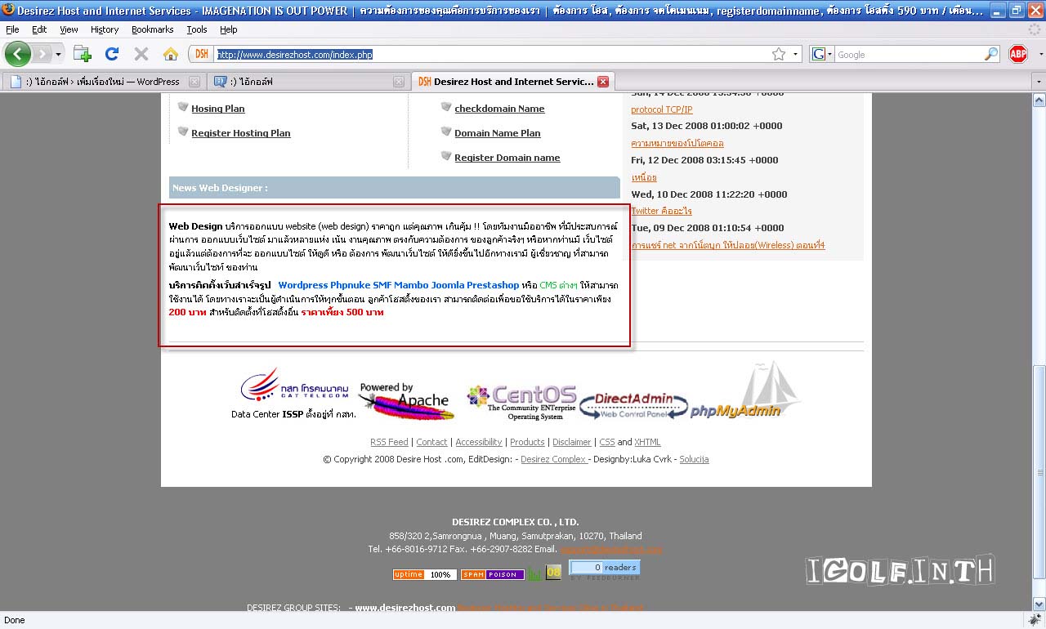The width and height of the screenshot is (1046, 629).
Task: Click the Powered by Apache logo
Action: [x=405, y=400]
